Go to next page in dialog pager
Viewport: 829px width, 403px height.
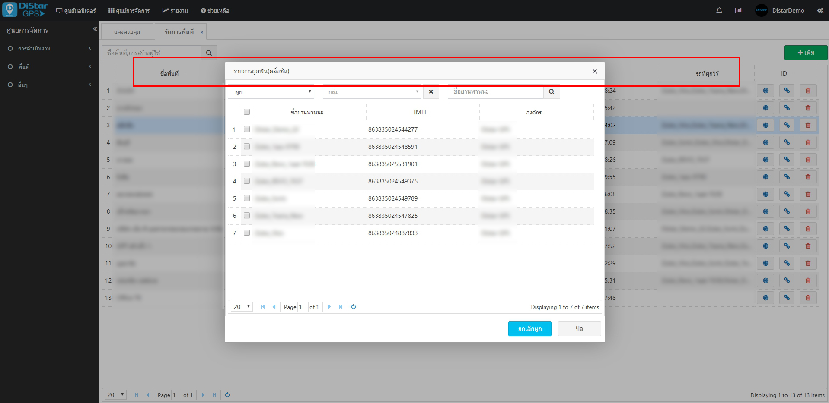coord(329,307)
